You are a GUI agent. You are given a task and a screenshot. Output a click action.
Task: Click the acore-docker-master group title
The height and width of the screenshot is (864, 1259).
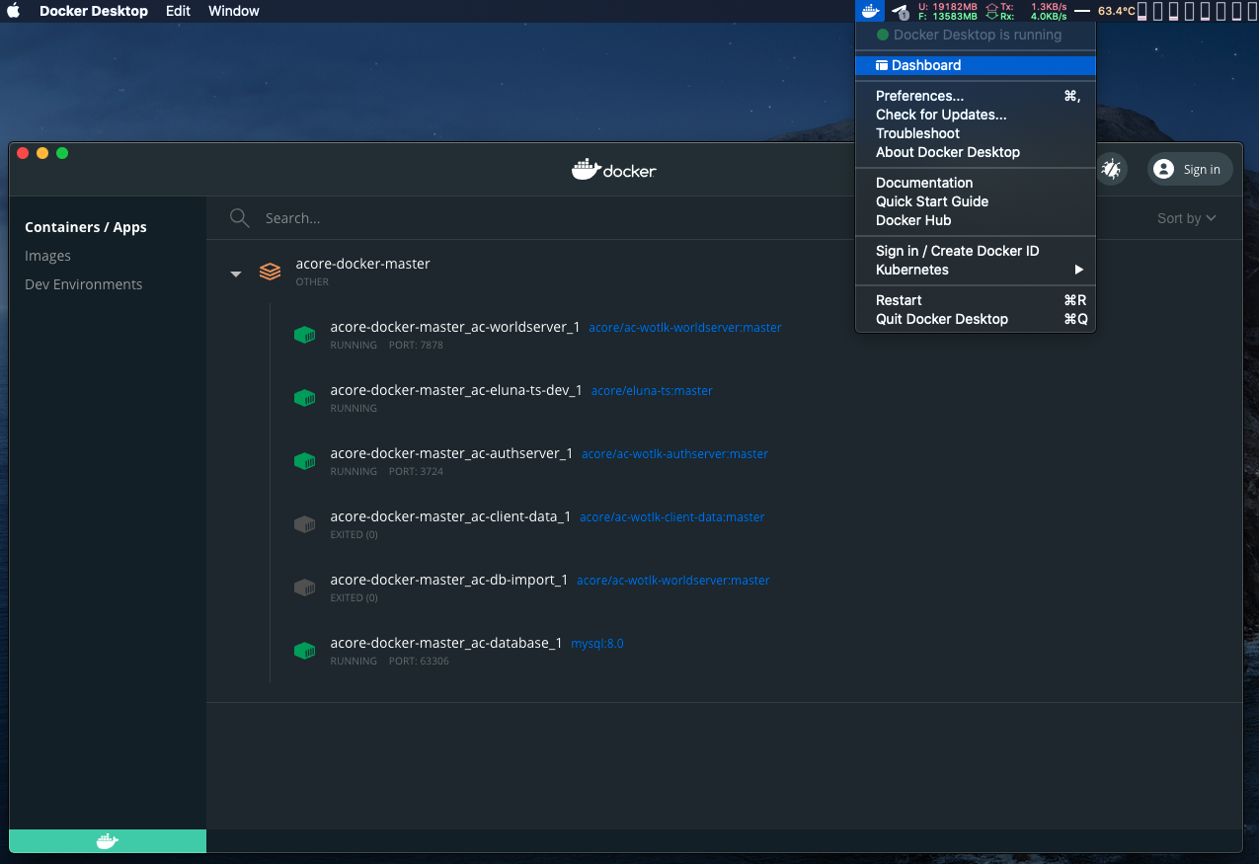tap(362, 264)
